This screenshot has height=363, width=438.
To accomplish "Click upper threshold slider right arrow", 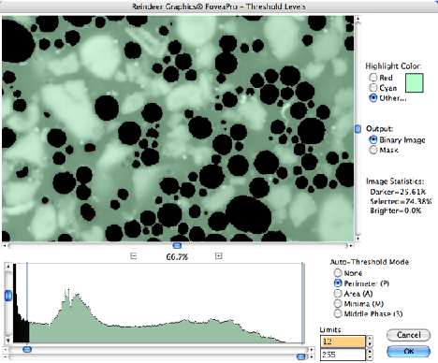I will [x=312, y=357].
